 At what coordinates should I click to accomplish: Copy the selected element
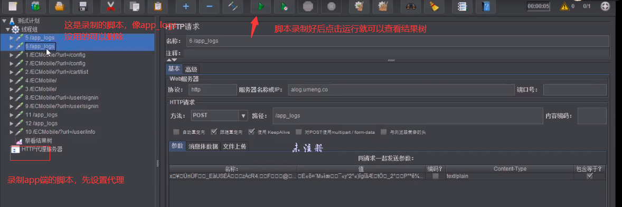134,6
